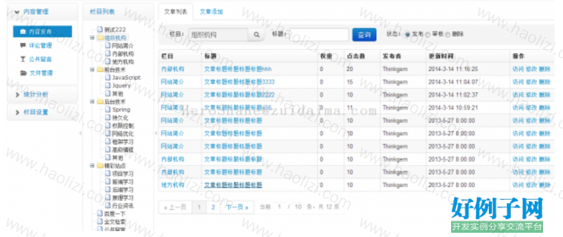The image size is (563, 237).
Task: Click the 更新时间 column header
Action: tap(441, 56)
